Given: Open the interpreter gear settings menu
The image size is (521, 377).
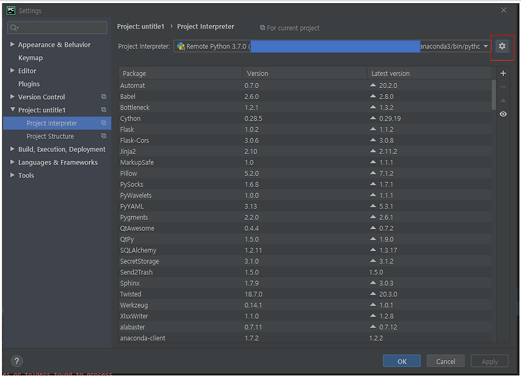Looking at the screenshot, I should [x=502, y=46].
